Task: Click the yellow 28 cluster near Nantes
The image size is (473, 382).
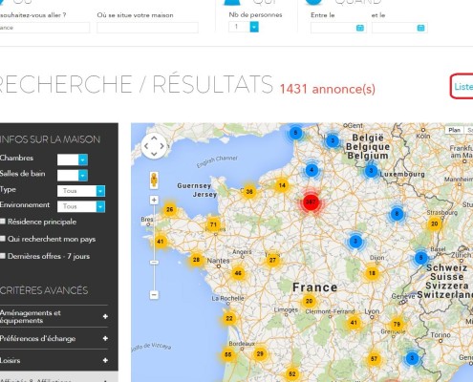Action: coord(196,260)
